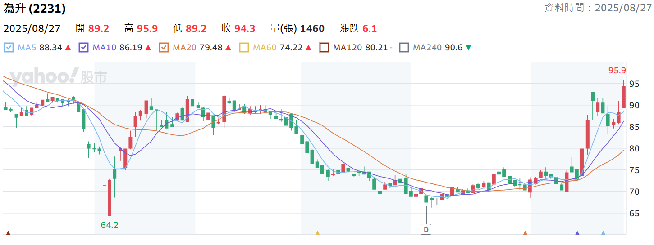Show the MA240 line via its checkbox
The height and width of the screenshot is (245, 654).
(404, 48)
